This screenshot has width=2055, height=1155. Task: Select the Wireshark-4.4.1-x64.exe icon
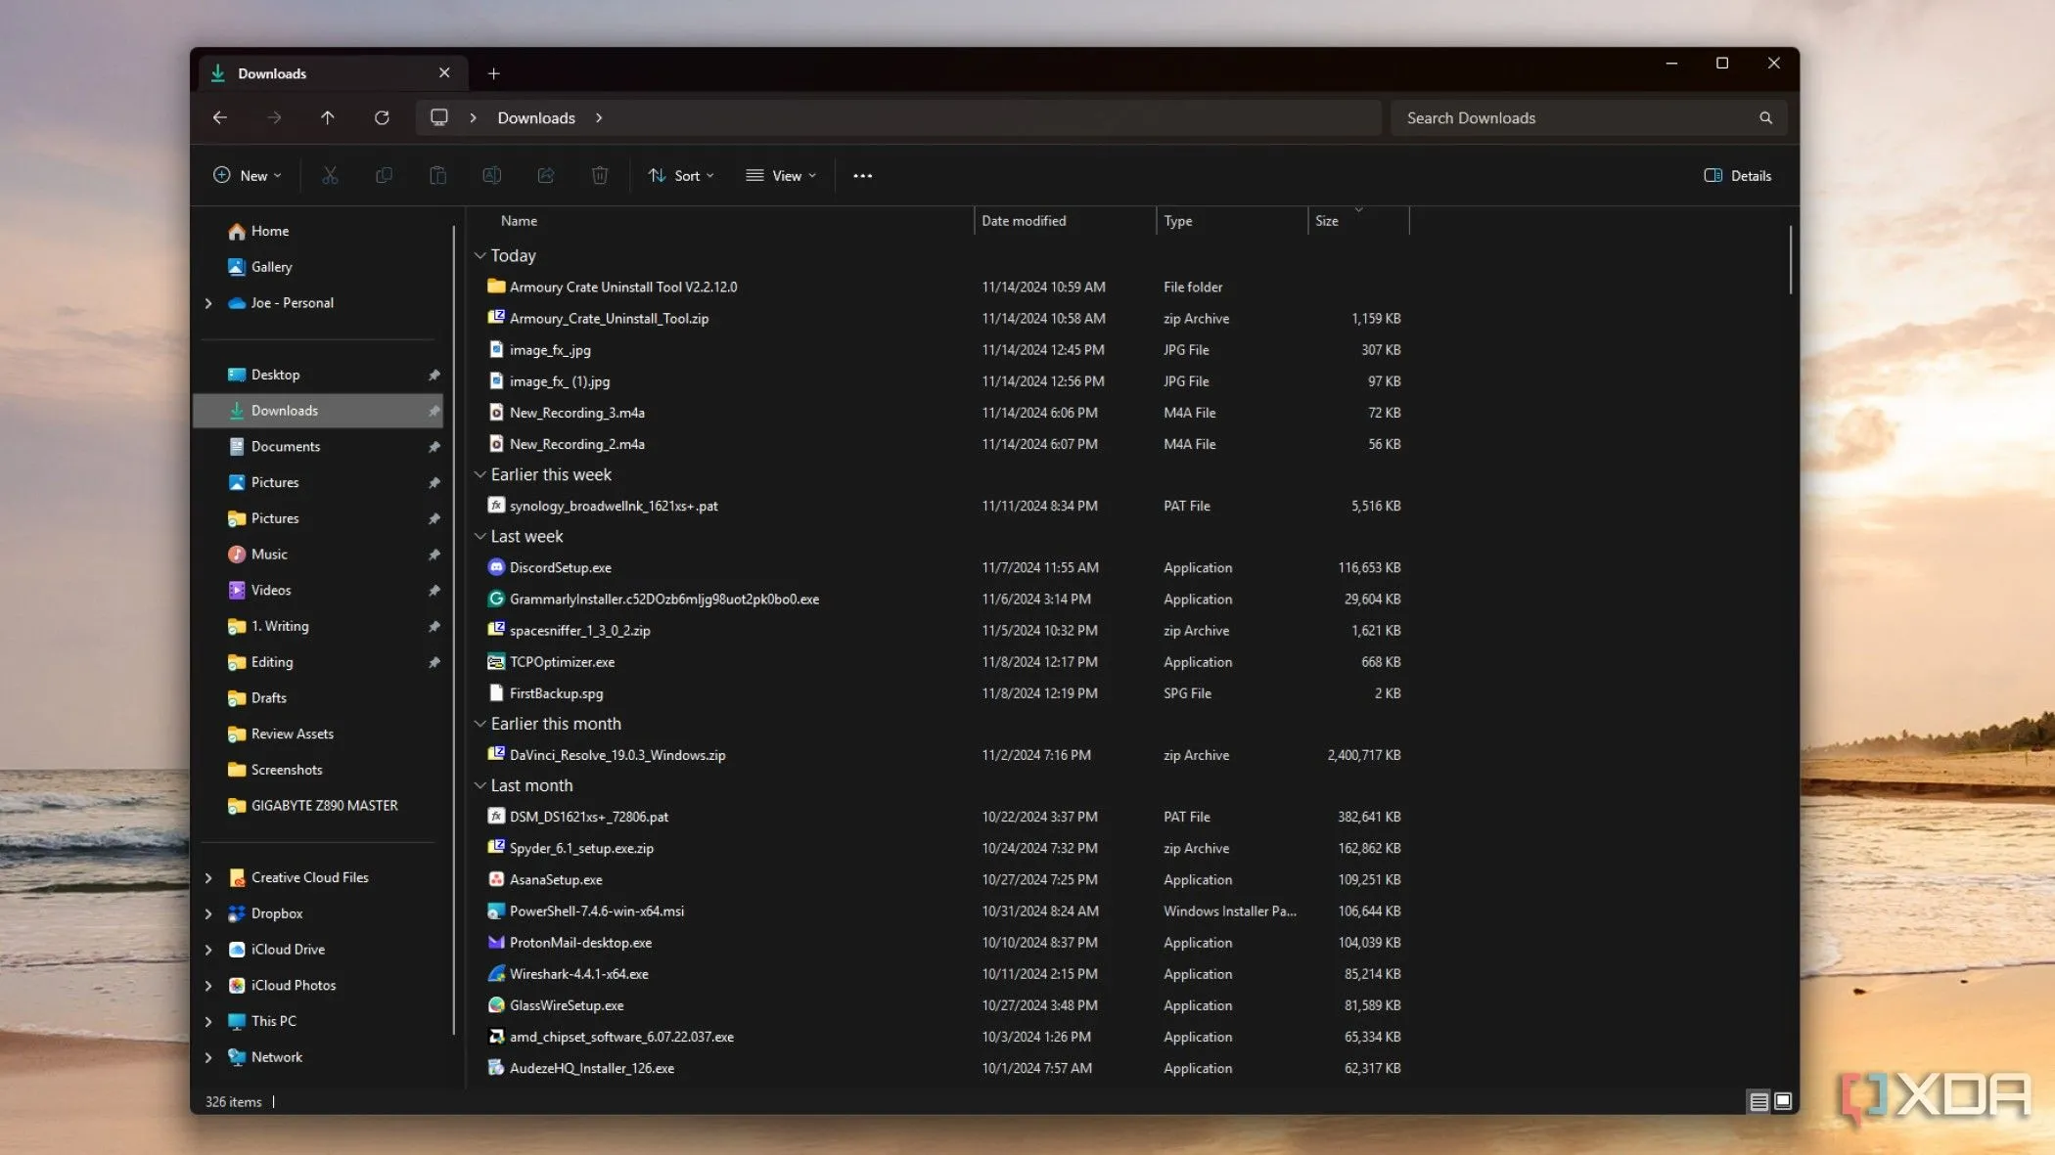point(496,974)
